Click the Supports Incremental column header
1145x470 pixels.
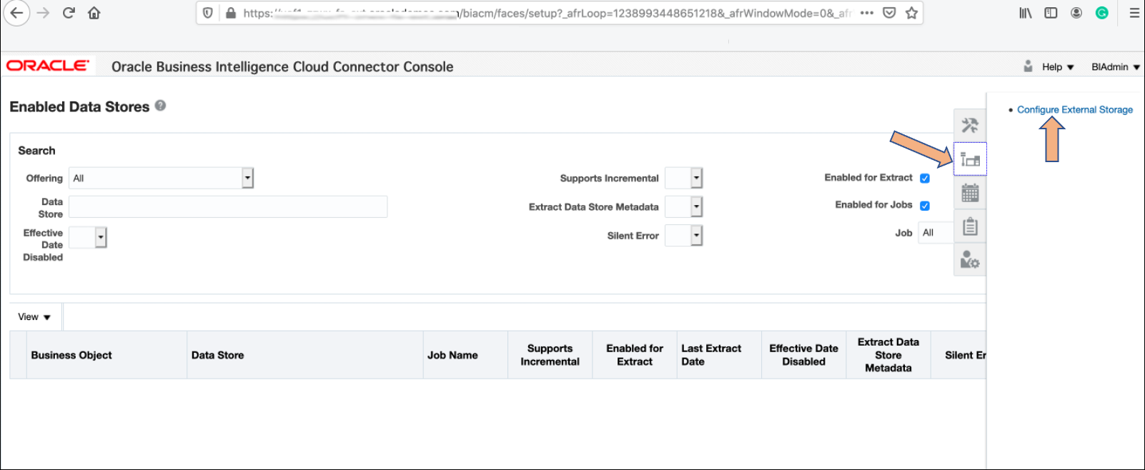(x=550, y=355)
